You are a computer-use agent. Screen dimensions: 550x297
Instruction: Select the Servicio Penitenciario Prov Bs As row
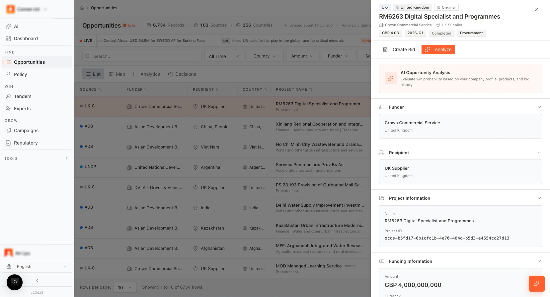tap(222, 167)
